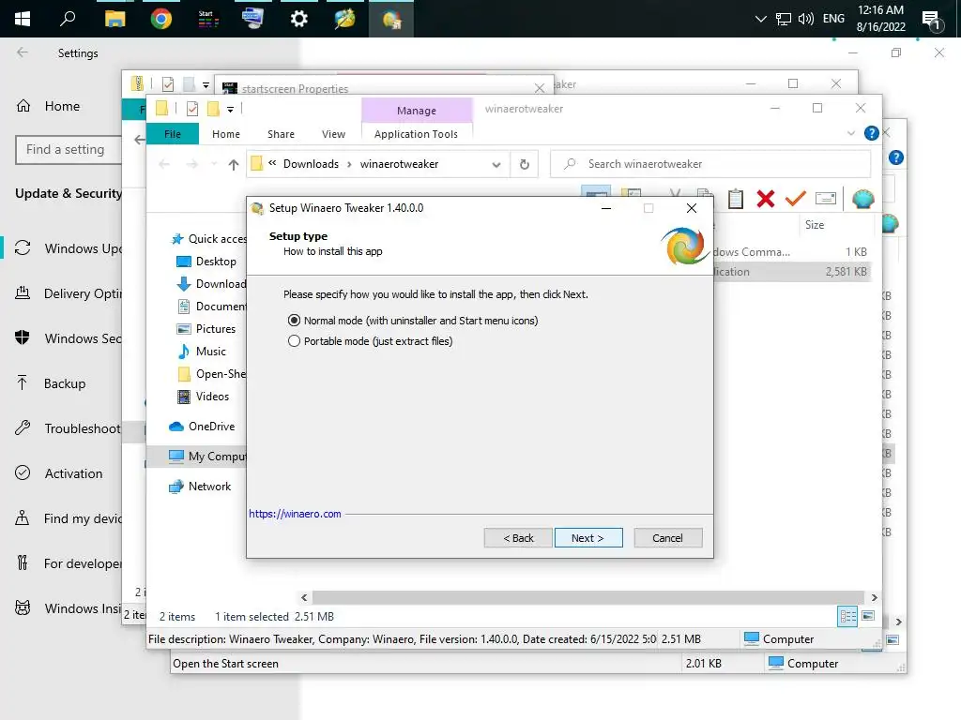
Task: Click the '2 items' status text
Action: pos(177,617)
